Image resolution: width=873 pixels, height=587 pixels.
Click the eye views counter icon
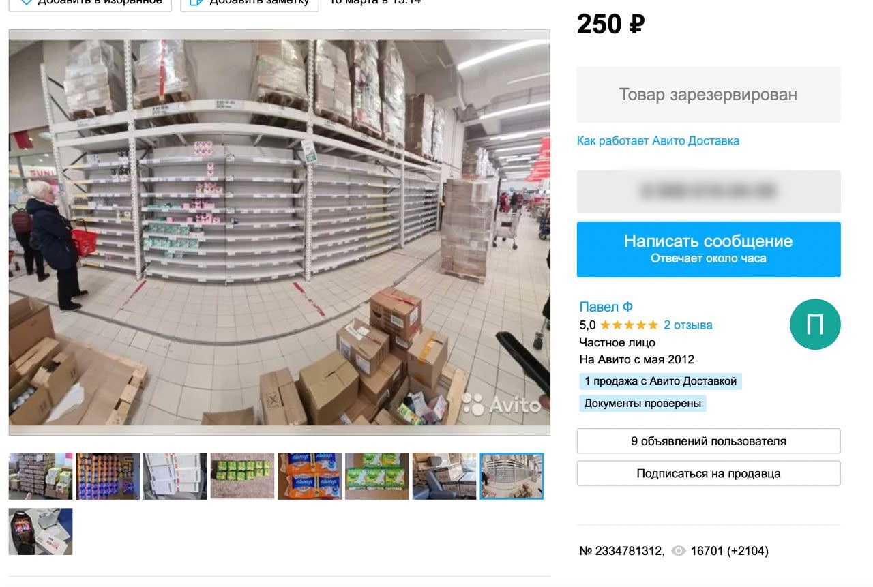pyautogui.click(x=678, y=551)
